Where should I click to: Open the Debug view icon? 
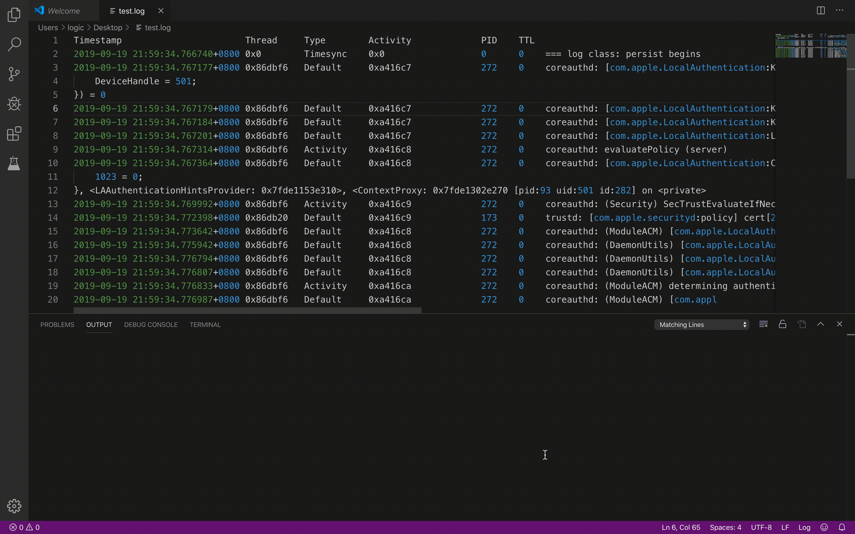click(x=14, y=104)
